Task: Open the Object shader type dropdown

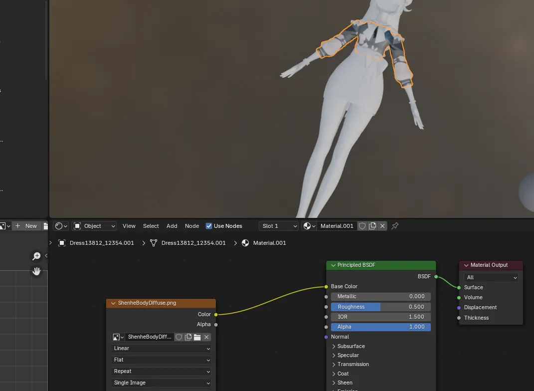Action: pyautogui.click(x=94, y=226)
